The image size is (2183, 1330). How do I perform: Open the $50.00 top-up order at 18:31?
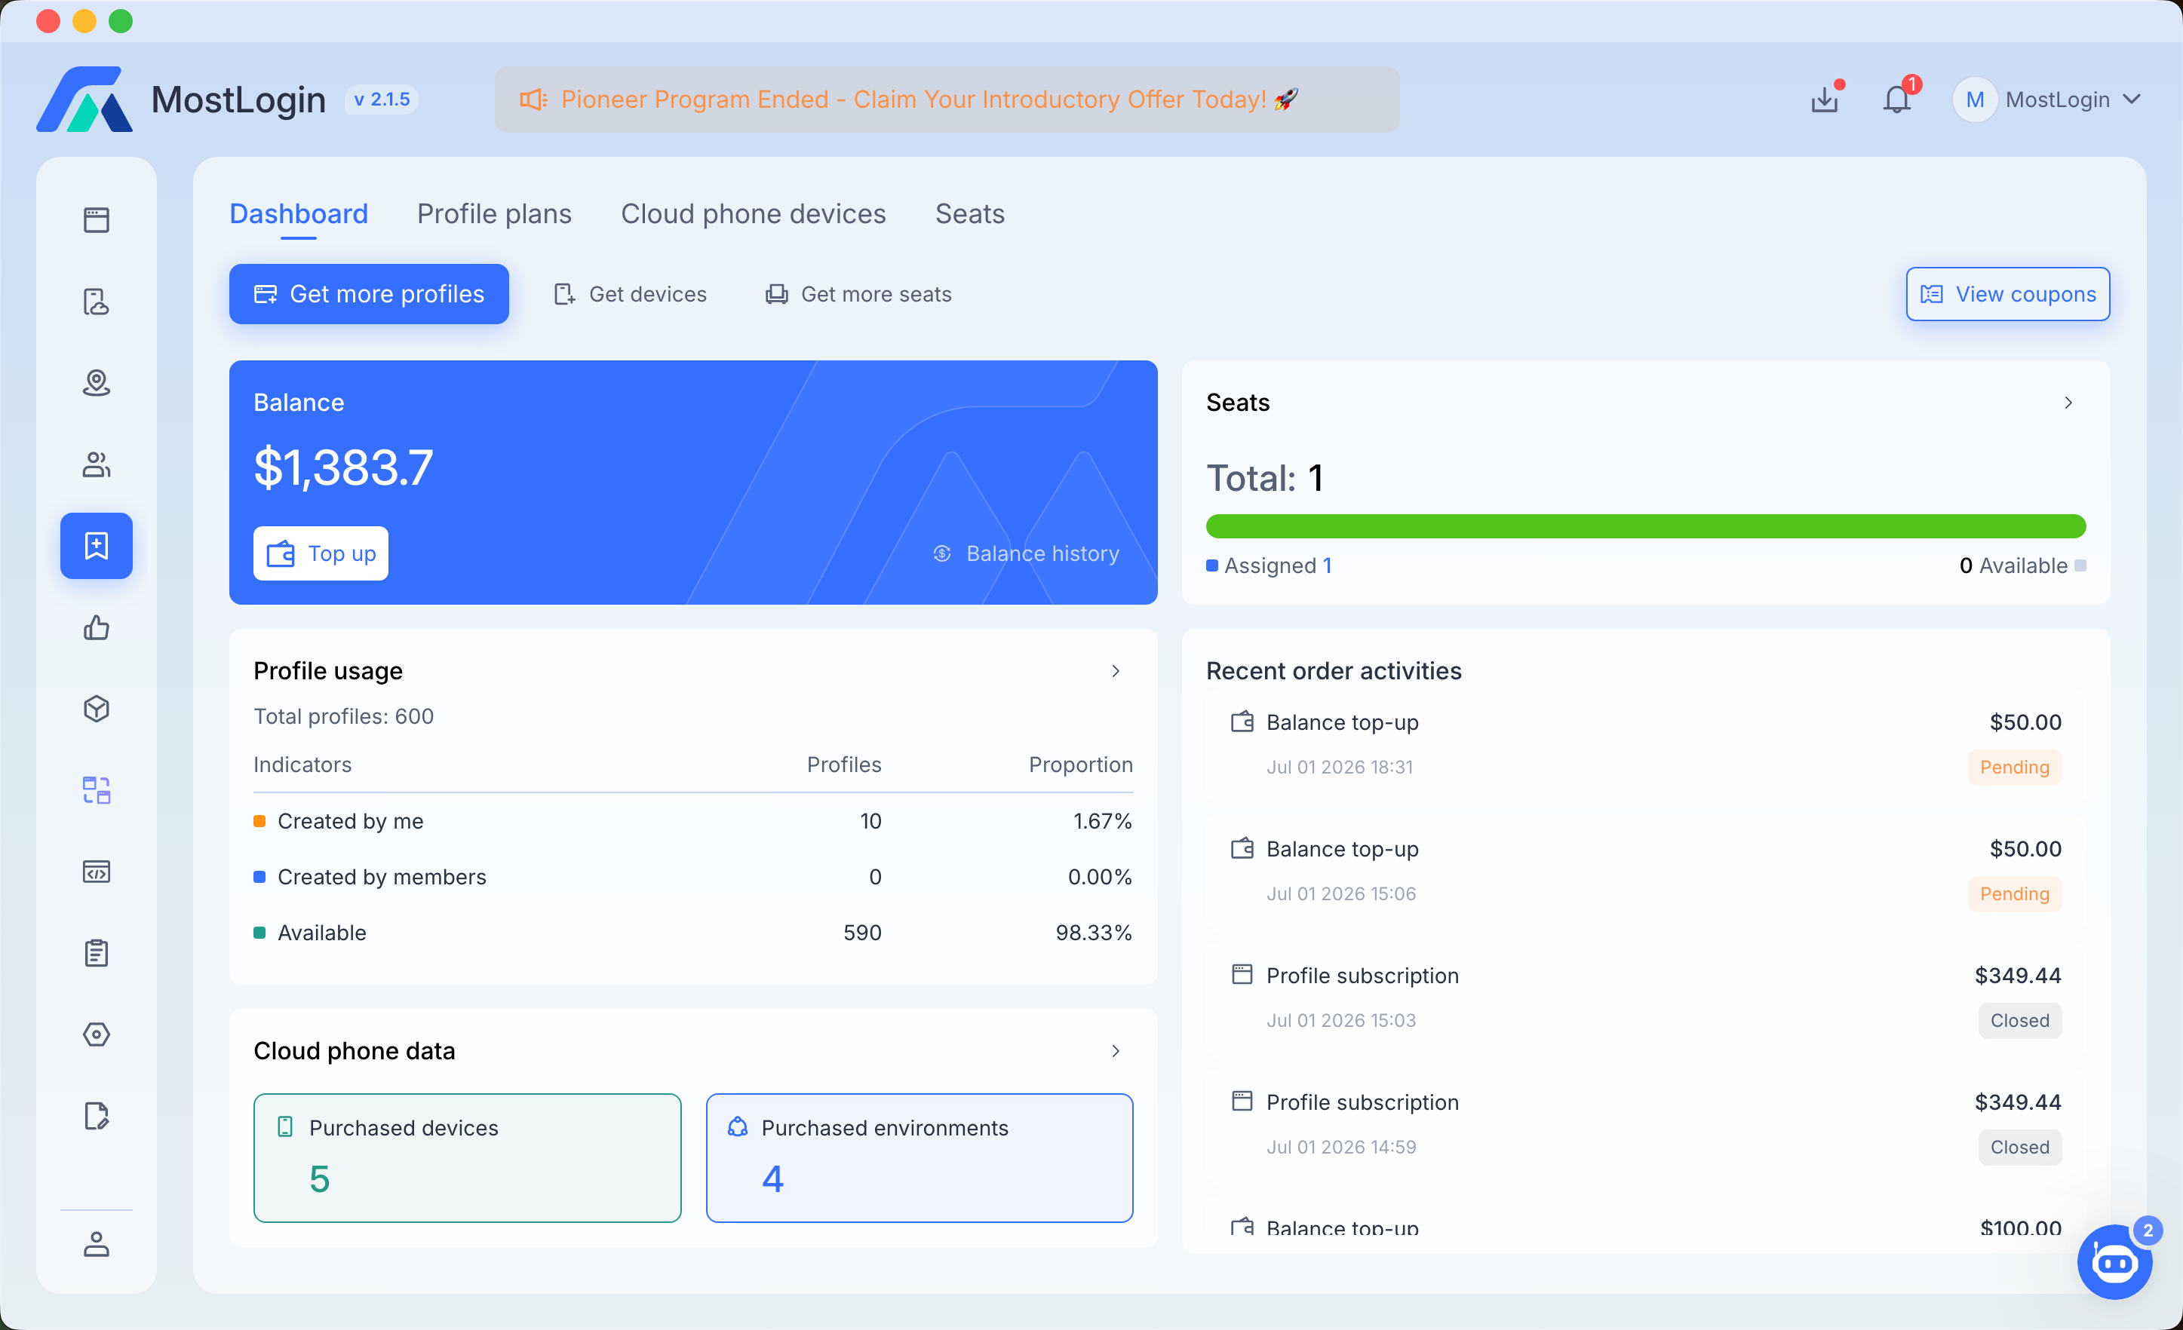click(1646, 745)
